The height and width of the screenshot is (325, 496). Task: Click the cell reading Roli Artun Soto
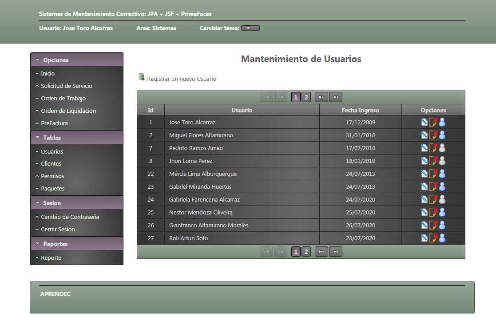pos(242,238)
